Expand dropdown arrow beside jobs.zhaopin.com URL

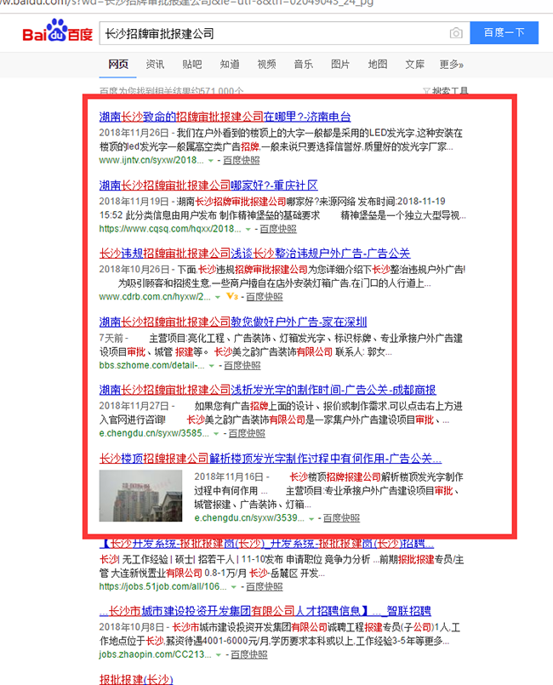[x=219, y=655]
